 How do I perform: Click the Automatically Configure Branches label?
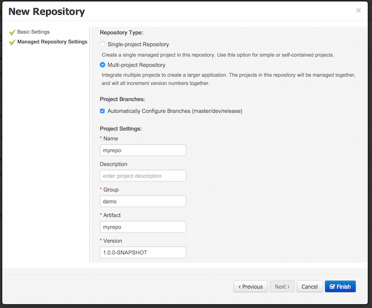click(x=175, y=111)
